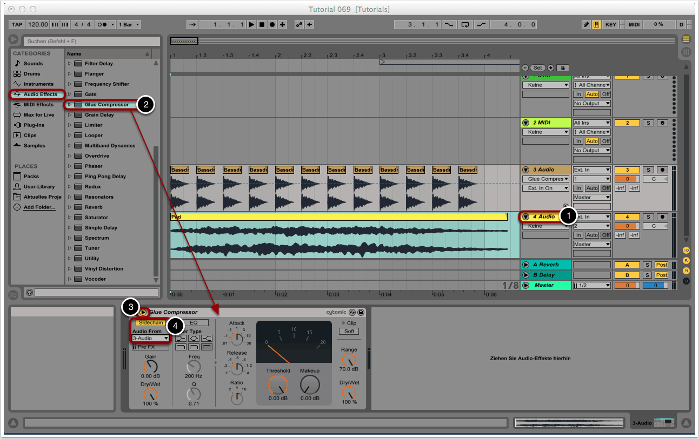Save the Glue Compressor preset via disk icon
699x439 pixels.
click(x=361, y=312)
